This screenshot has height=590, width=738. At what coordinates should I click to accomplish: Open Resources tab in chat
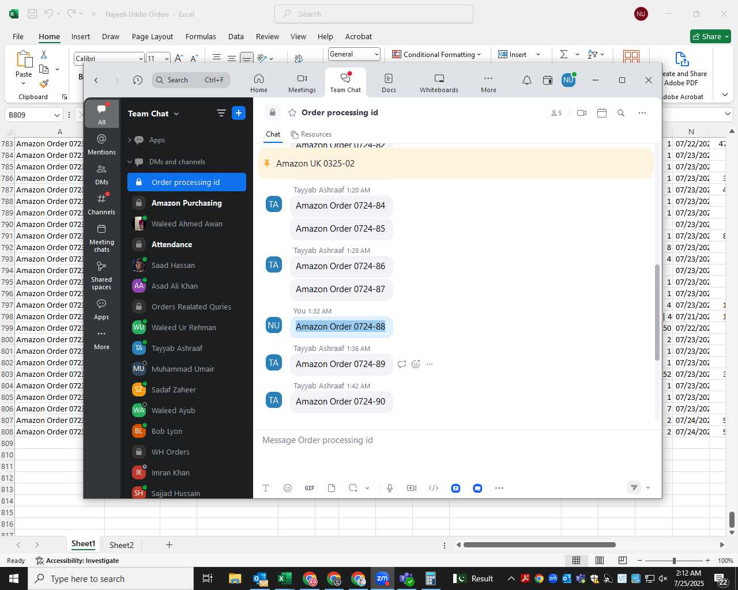(311, 134)
